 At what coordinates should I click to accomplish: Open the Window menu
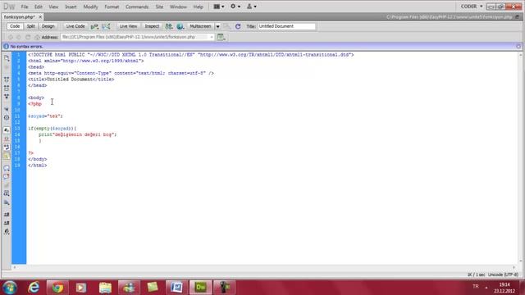point(178,7)
